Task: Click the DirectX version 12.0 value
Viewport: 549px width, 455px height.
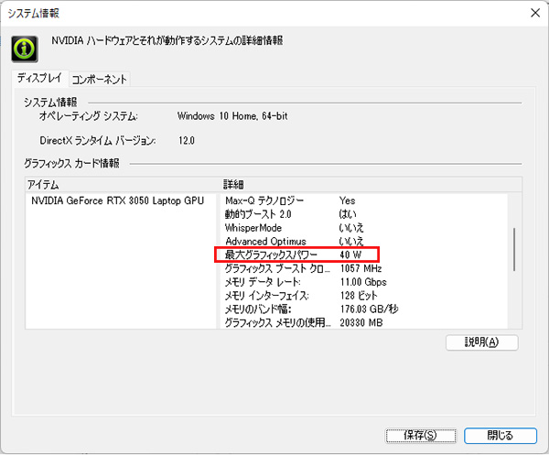Action: (187, 140)
